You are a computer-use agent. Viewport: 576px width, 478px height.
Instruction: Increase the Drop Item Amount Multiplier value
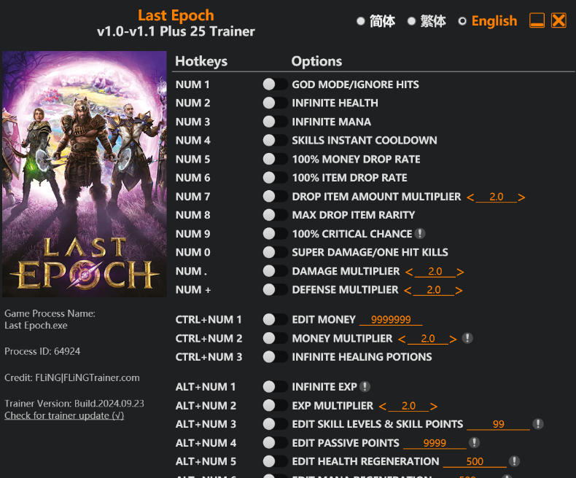coord(521,197)
